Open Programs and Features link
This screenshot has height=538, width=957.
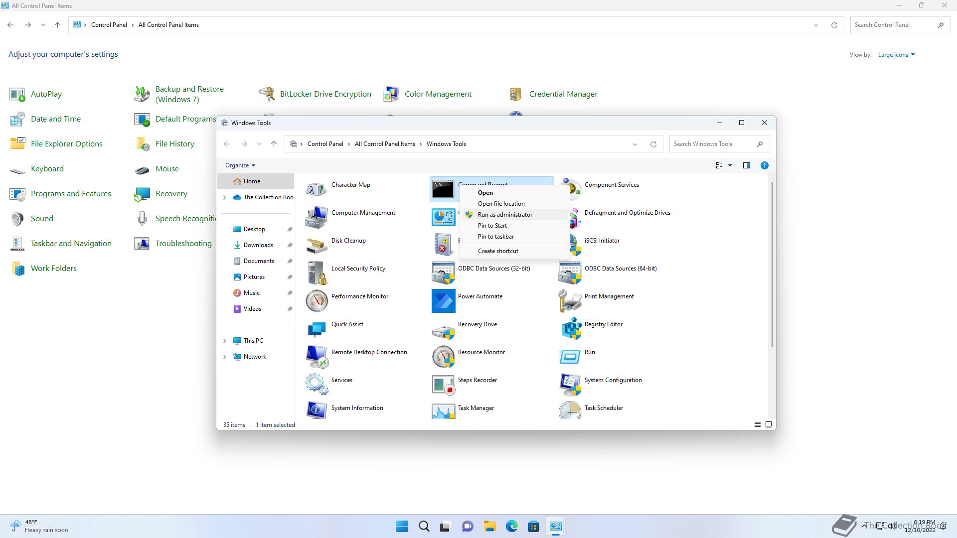(x=71, y=194)
